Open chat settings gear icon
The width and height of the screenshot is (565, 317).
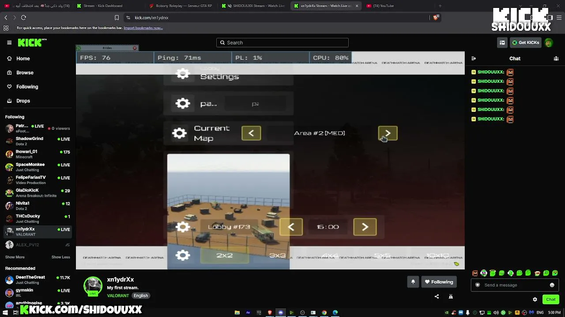(x=535, y=299)
